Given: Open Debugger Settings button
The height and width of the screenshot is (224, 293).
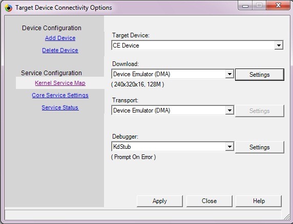Looking at the screenshot, I should pyautogui.click(x=260, y=147).
